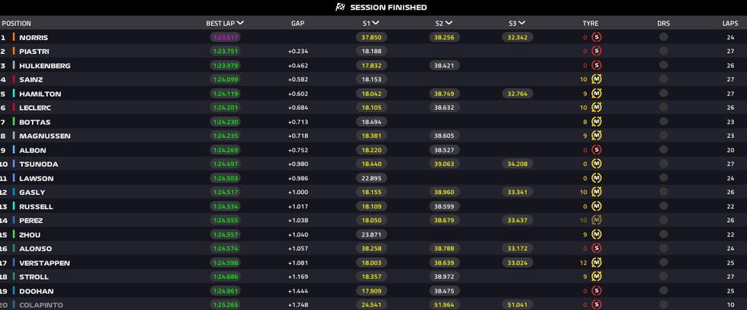Click Magnussen's medium tyre icon
Image resolution: width=747 pixels, height=310 pixels.
click(597, 136)
